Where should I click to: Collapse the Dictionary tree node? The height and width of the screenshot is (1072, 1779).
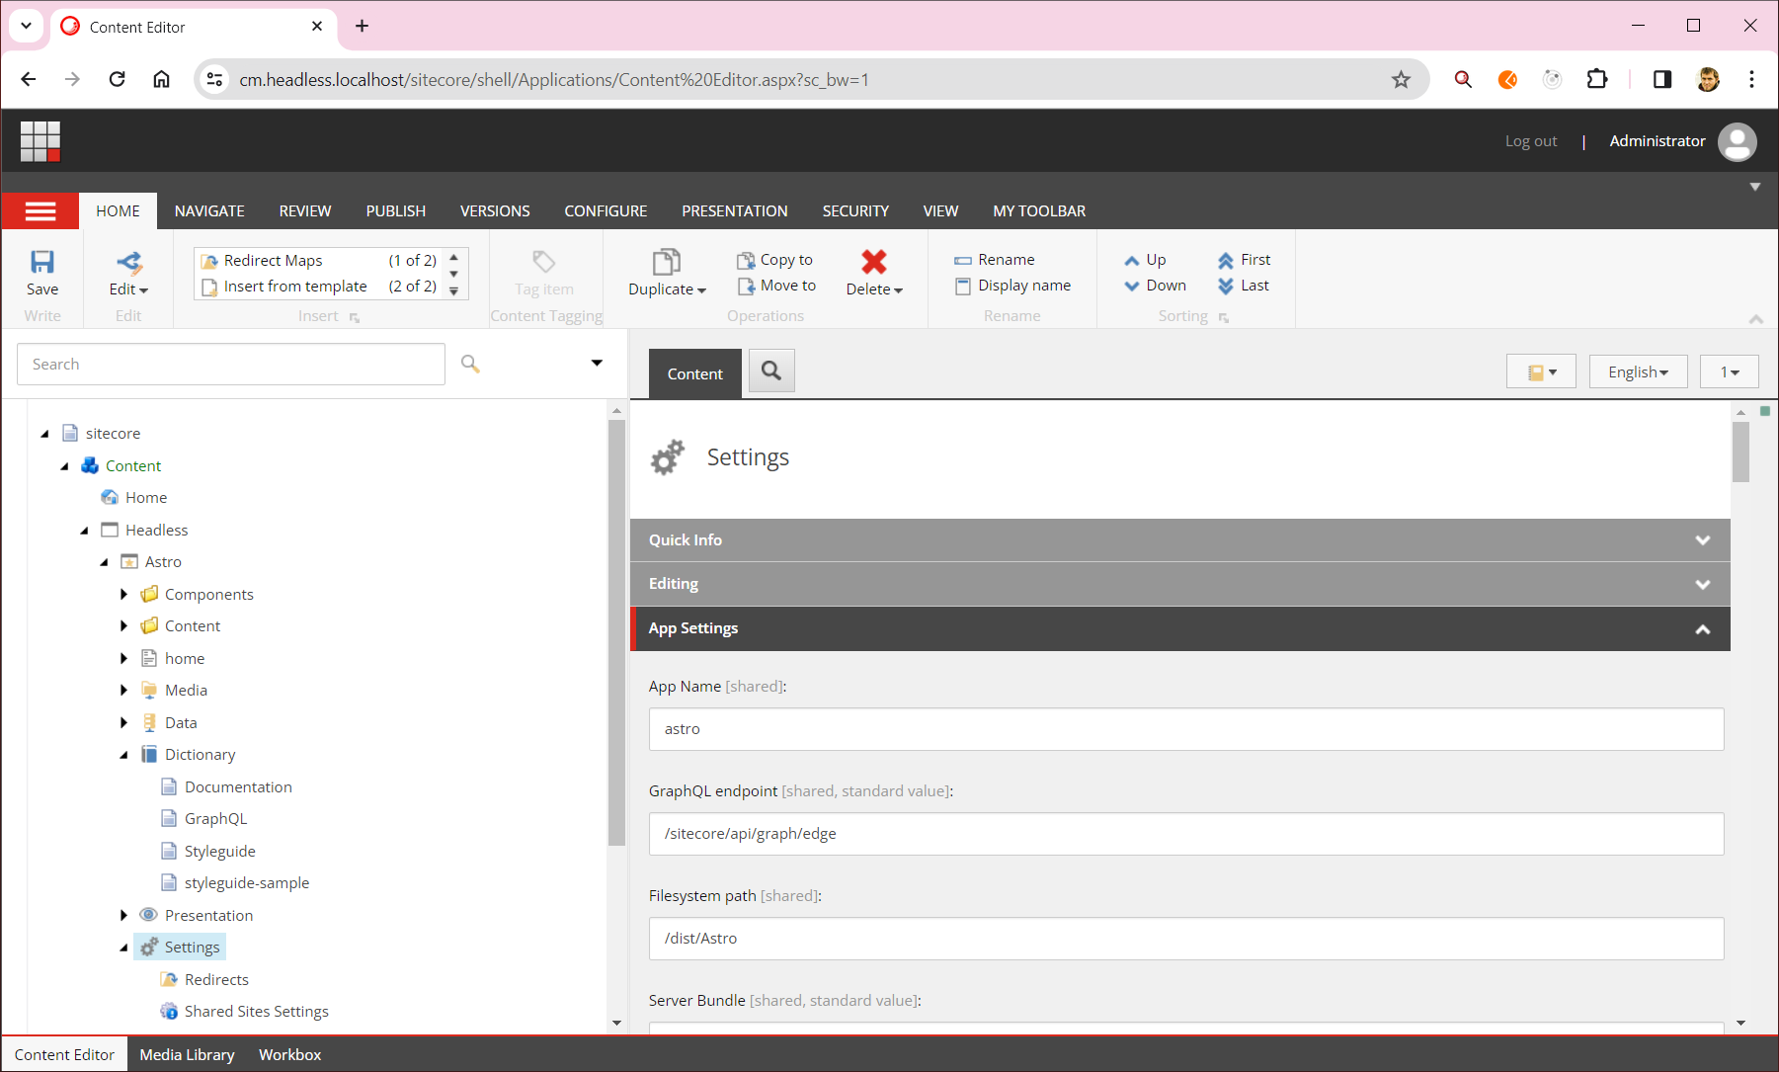[123, 755]
